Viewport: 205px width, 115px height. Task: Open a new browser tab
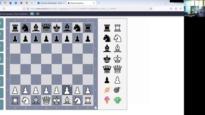tap(99, 3)
